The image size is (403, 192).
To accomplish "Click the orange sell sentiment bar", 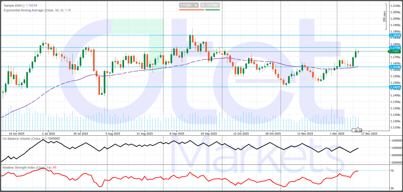I will click(x=191, y=9).
